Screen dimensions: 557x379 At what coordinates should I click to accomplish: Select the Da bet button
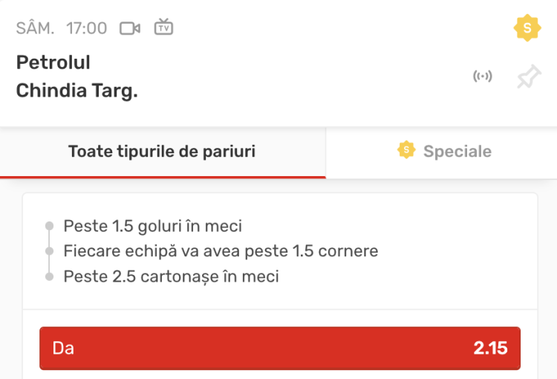279,348
